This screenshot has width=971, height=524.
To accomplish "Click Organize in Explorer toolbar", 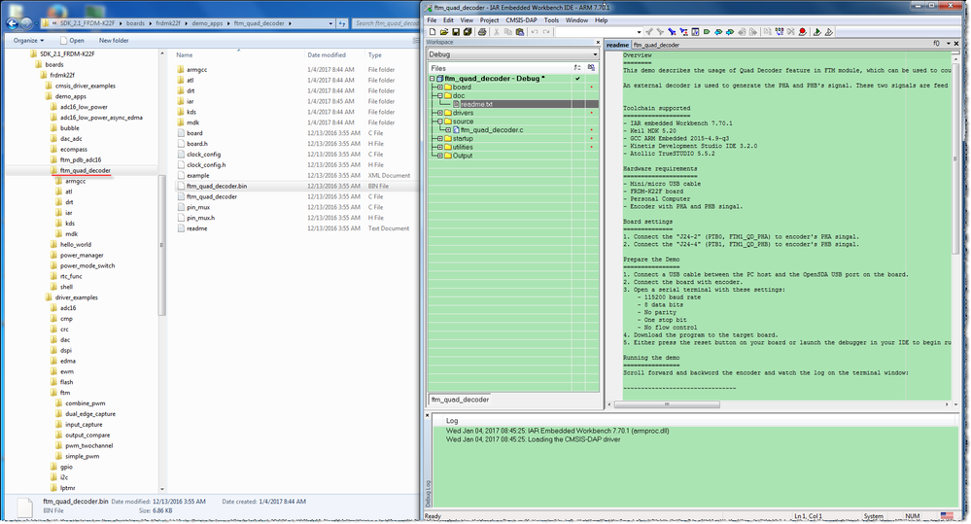I will pyautogui.click(x=28, y=40).
